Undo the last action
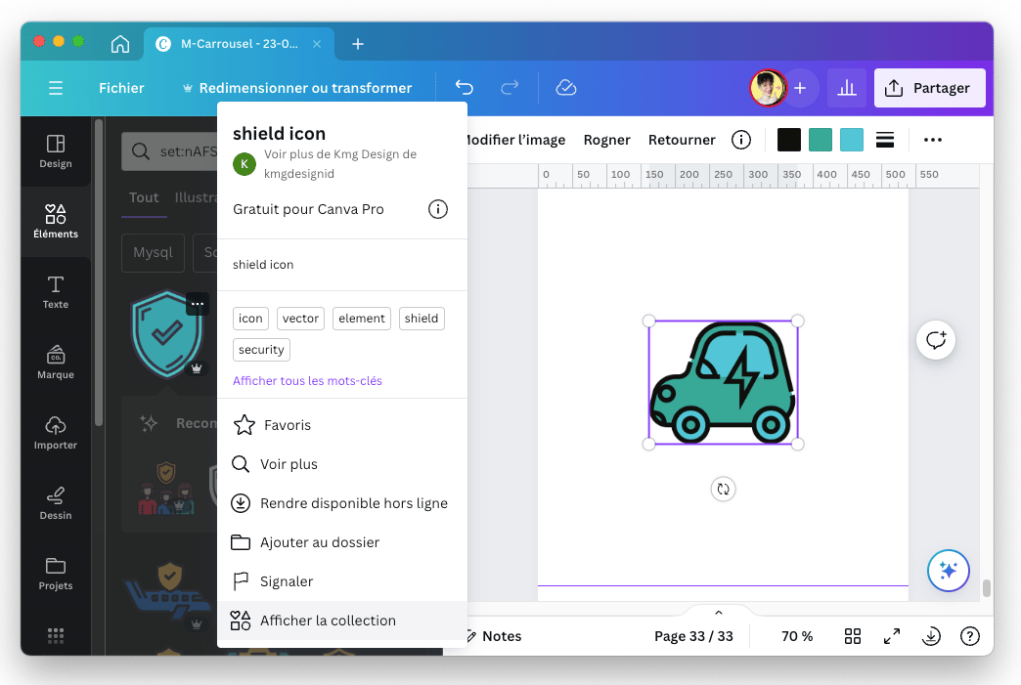Screen dimensions: 1021x685 465,88
